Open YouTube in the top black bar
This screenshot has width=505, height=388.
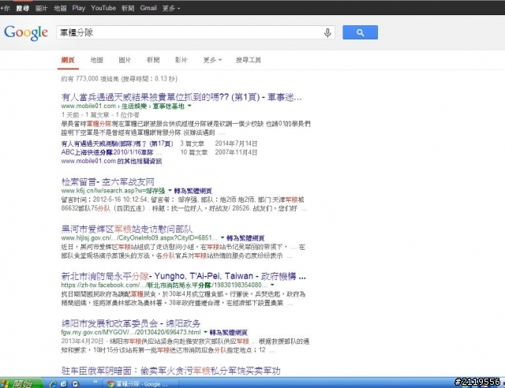[x=103, y=8]
